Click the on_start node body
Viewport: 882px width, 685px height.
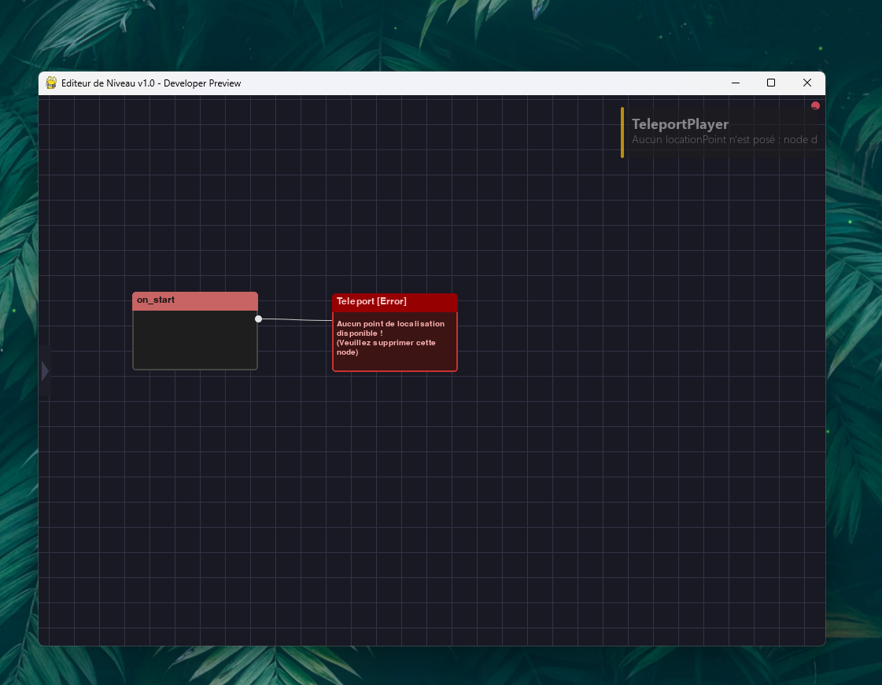(195, 340)
